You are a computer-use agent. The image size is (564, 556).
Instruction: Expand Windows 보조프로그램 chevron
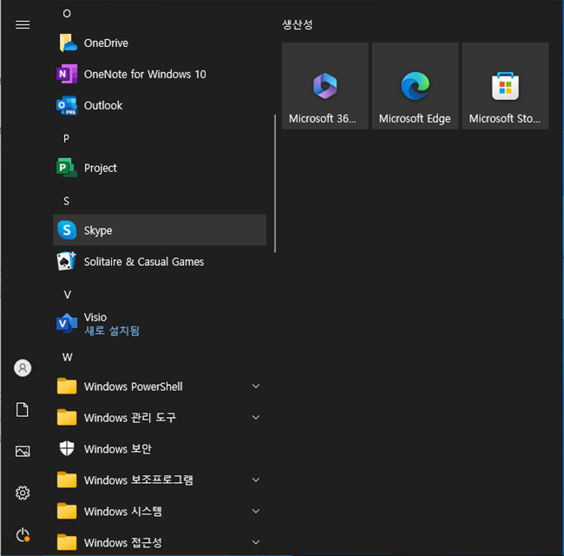[x=256, y=480]
